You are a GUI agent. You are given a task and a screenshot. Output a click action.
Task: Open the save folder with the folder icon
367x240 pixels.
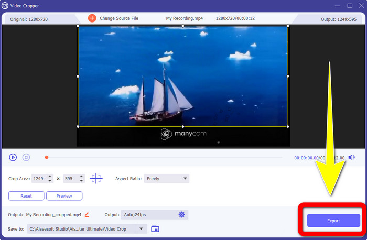(x=155, y=229)
